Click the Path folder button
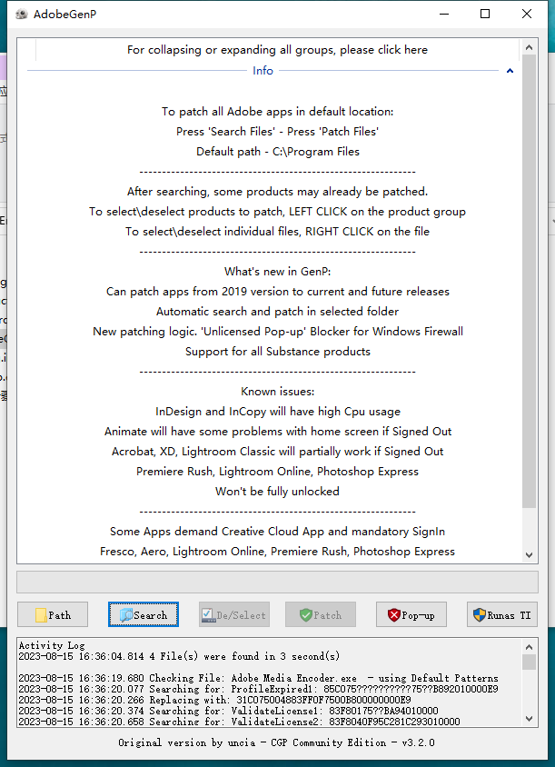Screen dimensions: 555x767 [x=53, y=614]
